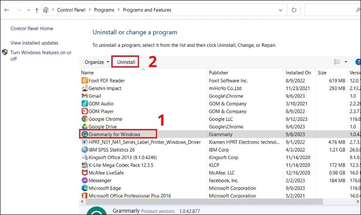
Task: Open View installed updates link
Action: [34, 43]
